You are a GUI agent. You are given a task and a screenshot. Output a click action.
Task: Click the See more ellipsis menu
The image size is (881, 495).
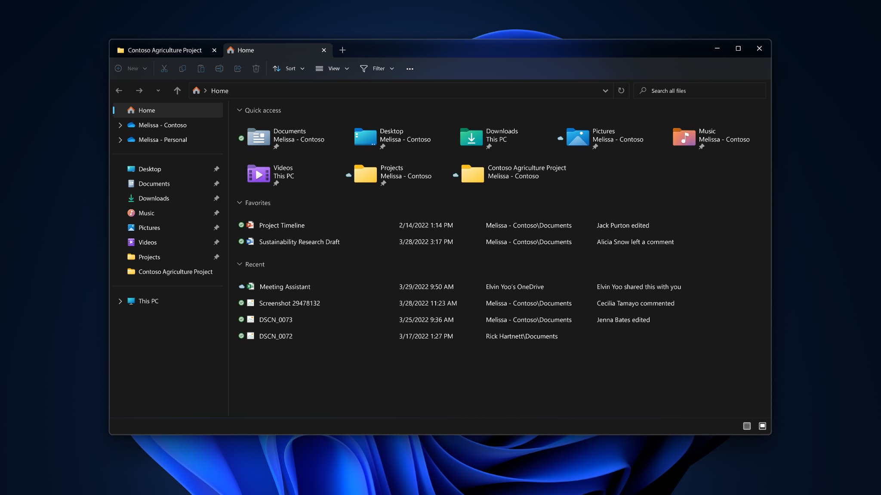pyautogui.click(x=409, y=68)
